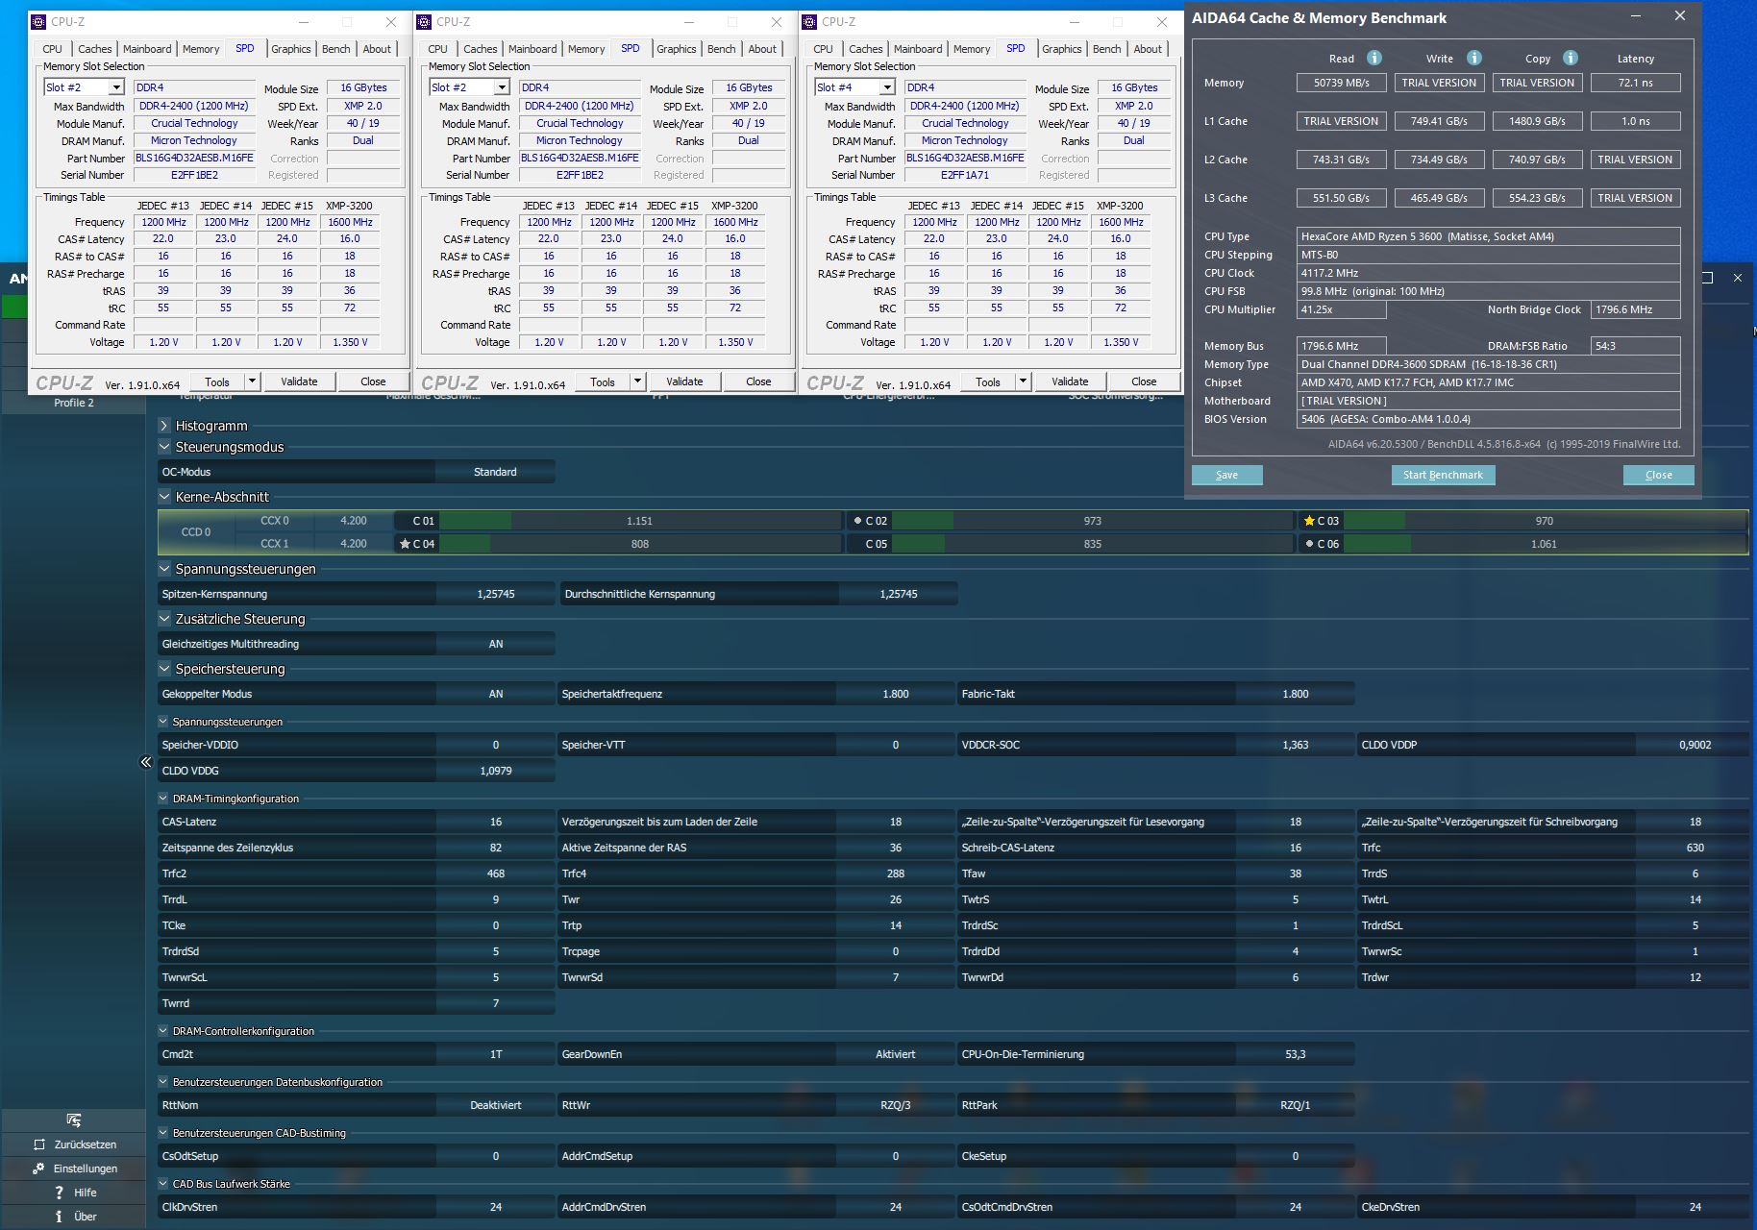Collapse Benutzersteuerungen CAD-Bustiming section
The image size is (1757, 1230).
[163, 1133]
